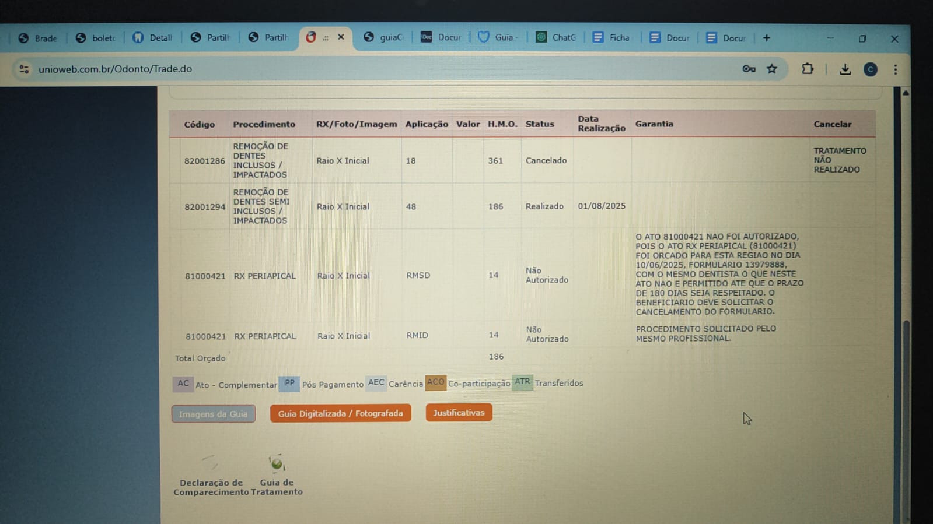The height and width of the screenshot is (524, 933).
Task: Switch to the guiaC tab
Action: click(383, 37)
